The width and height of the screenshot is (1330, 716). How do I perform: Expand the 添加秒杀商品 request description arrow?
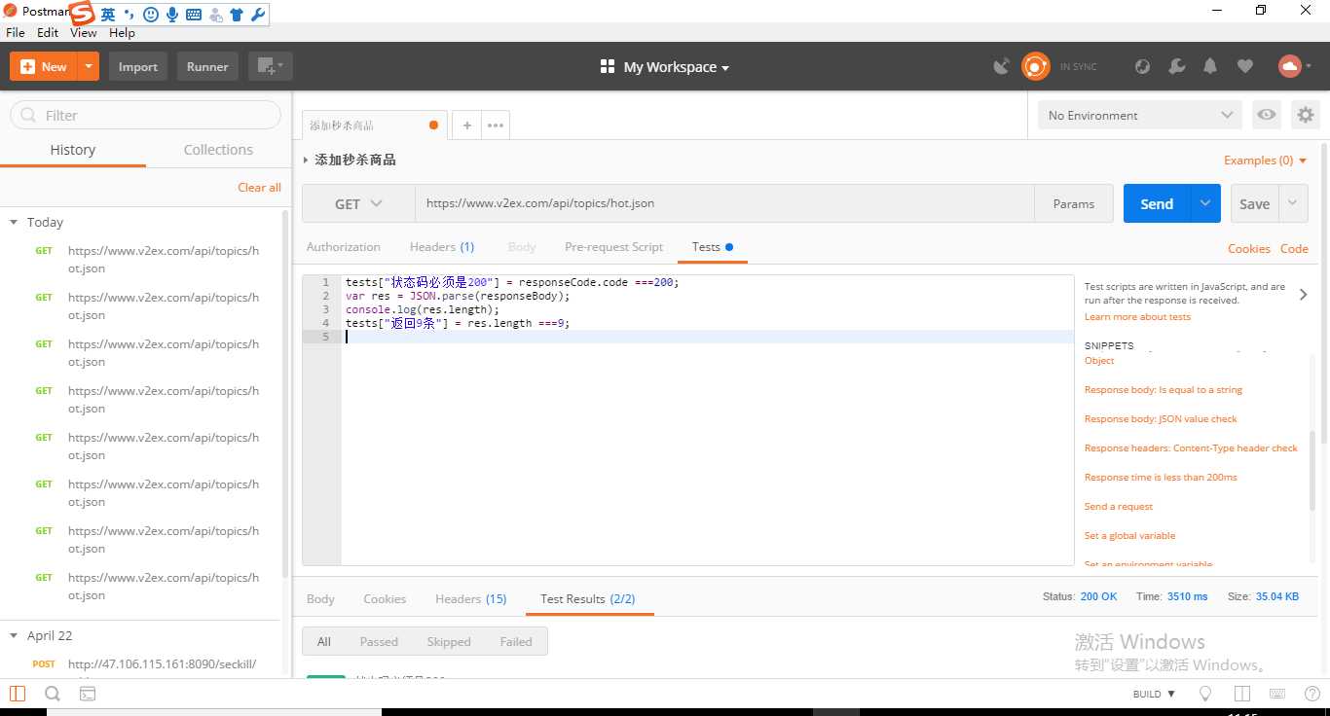pyautogui.click(x=306, y=160)
